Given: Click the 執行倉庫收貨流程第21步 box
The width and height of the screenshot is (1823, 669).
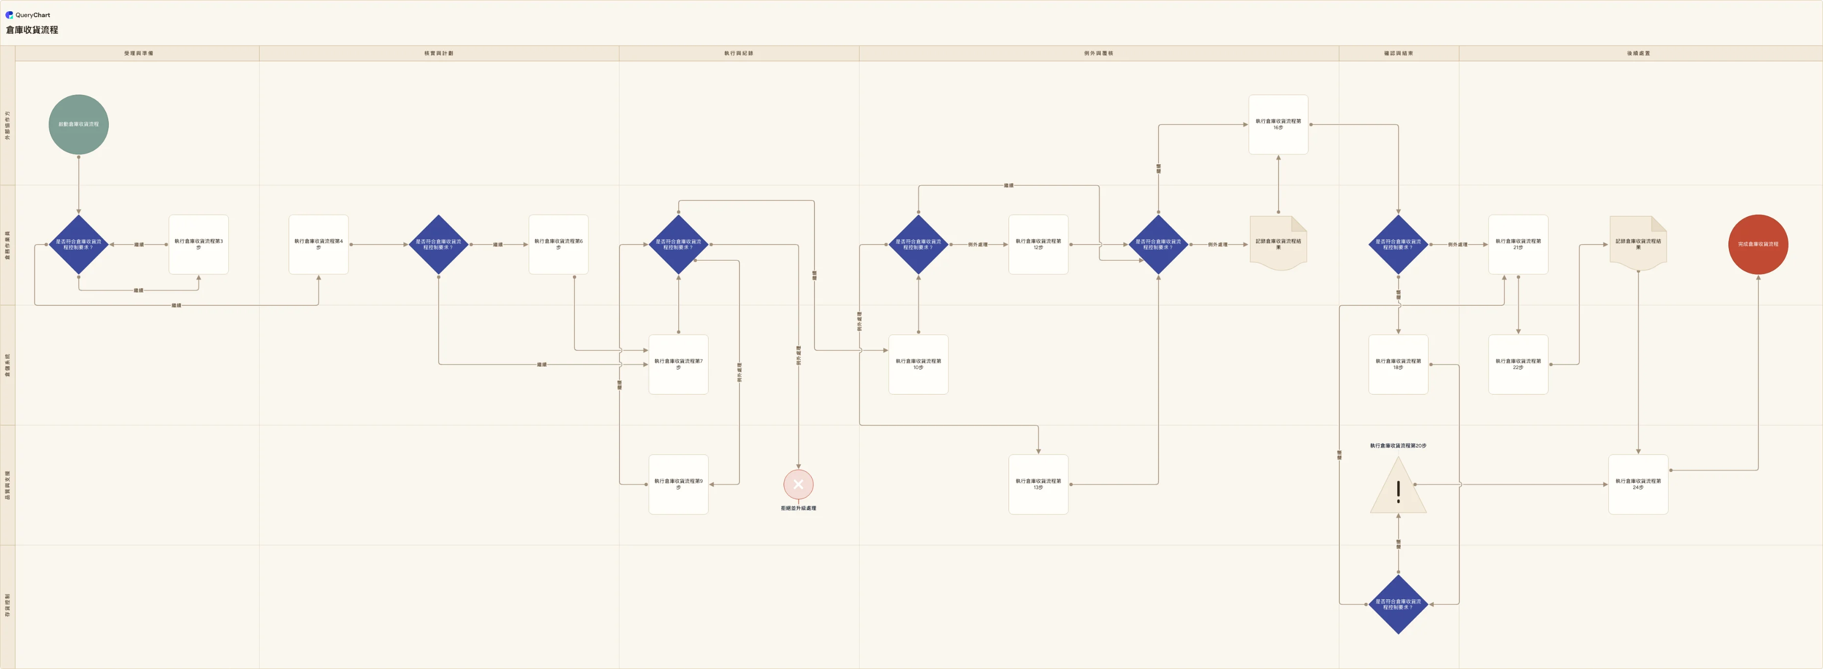Looking at the screenshot, I should click(x=1518, y=244).
